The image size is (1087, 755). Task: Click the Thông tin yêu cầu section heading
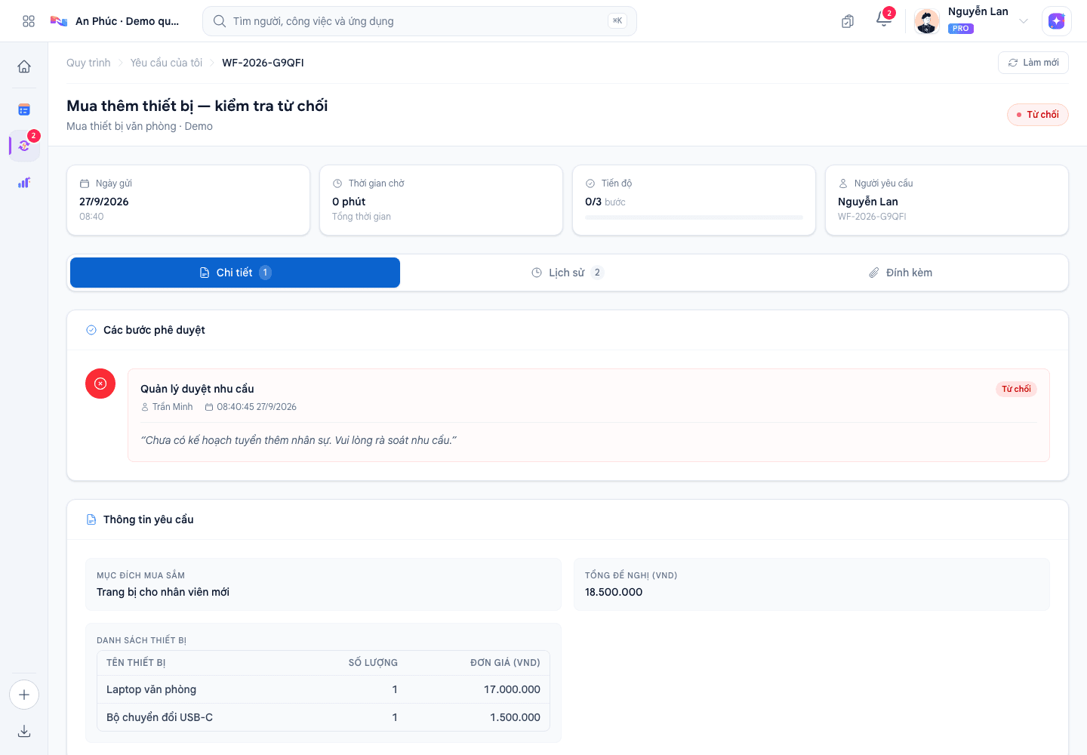[x=149, y=519]
